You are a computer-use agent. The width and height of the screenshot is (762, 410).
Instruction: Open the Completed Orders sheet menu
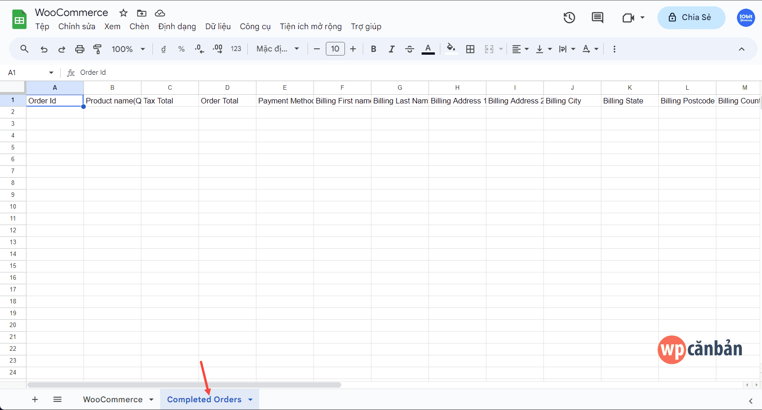pyautogui.click(x=250, y=400)
